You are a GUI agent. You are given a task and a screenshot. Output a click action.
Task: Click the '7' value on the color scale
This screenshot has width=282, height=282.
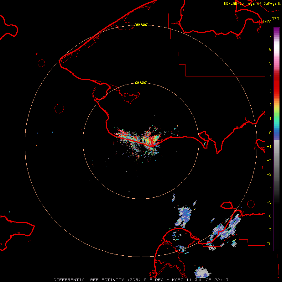[270, 35]
